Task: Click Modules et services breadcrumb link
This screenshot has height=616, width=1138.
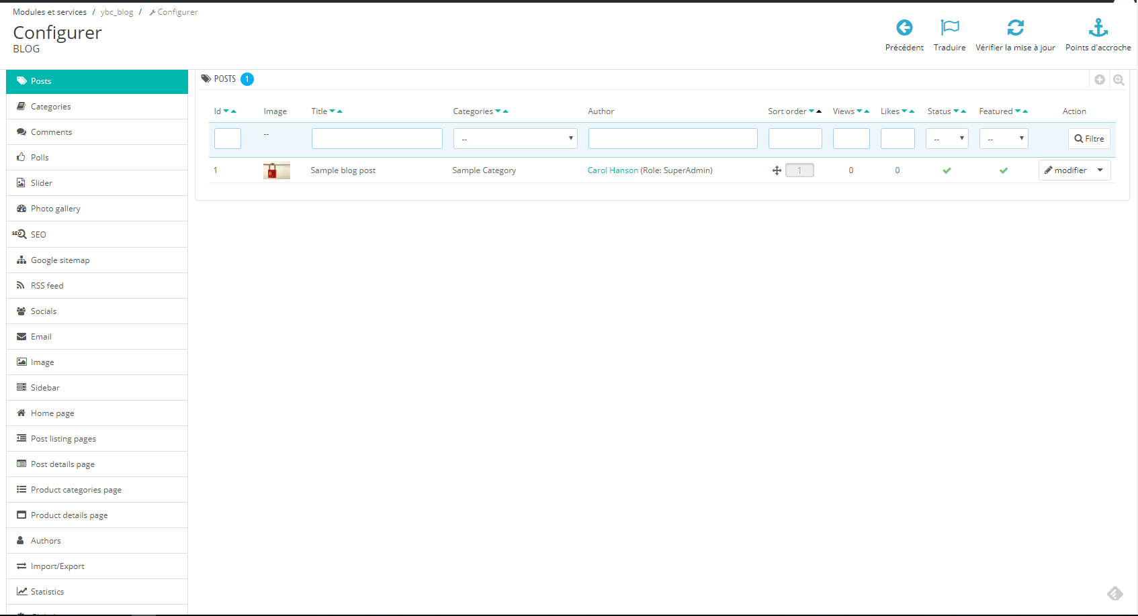Action: 50,12
